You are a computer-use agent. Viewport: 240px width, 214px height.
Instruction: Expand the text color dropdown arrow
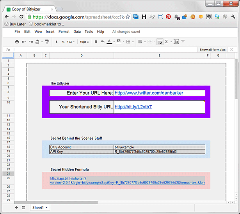pyautogui.click(x=114, y=42)
